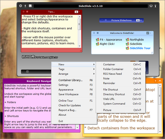
Task: Click the second red dot on the Tips header
Action: click(27, 12)
